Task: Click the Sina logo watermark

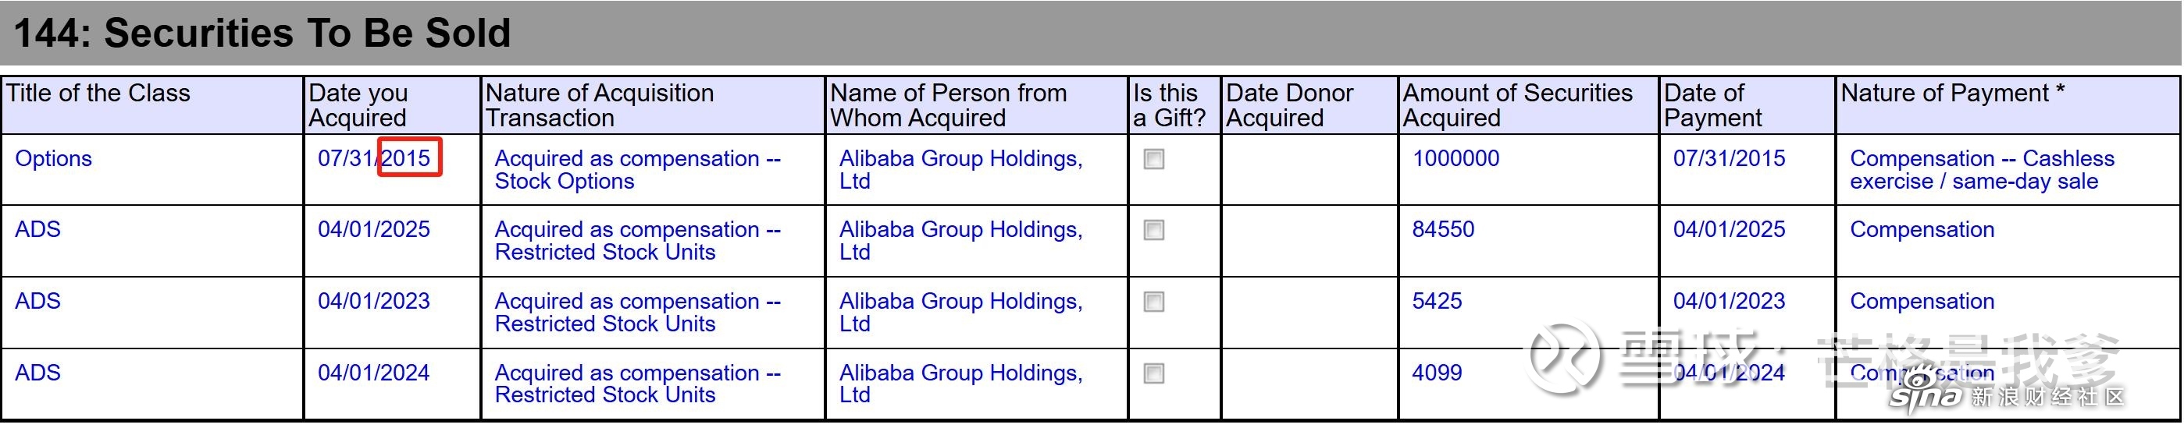Action: click(x=1925, y=394)
